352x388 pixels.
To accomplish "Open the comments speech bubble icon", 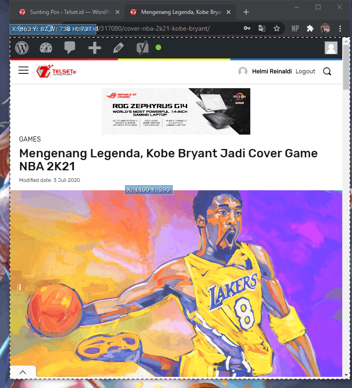I will click(x=70, y=47).
